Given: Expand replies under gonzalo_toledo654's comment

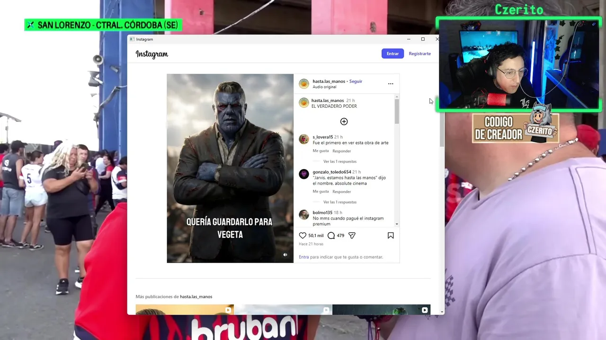Looking at the screenshot, I should point(340,202).
